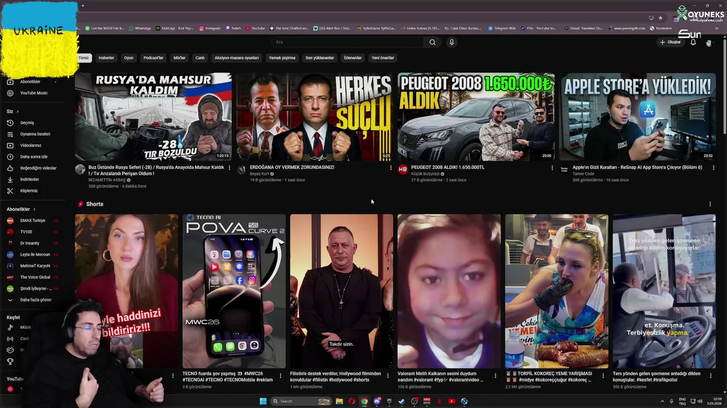Open a new browser tab with plus
Viewport: 727px width, 408px height.
click(83, 6)
